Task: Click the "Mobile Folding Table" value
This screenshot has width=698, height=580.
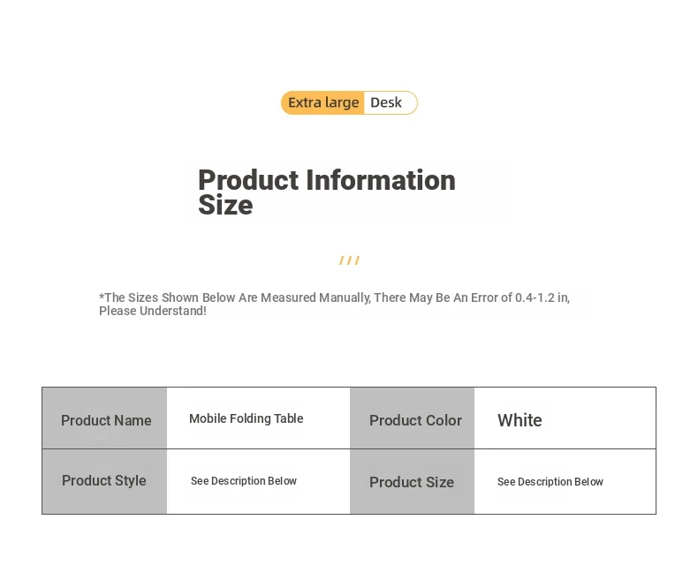Action: pyautogui.click(x=246, y=418)
